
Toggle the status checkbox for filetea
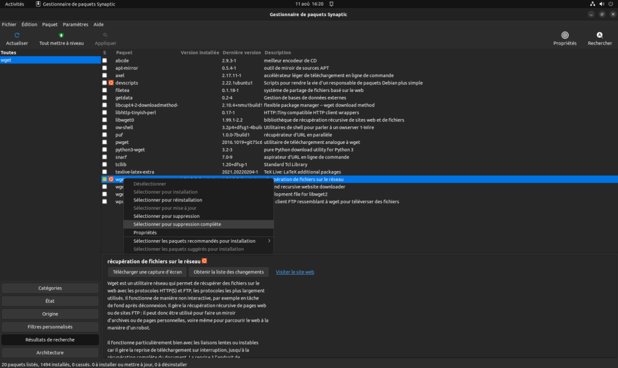pyautogui.click(x=104, y=90)
